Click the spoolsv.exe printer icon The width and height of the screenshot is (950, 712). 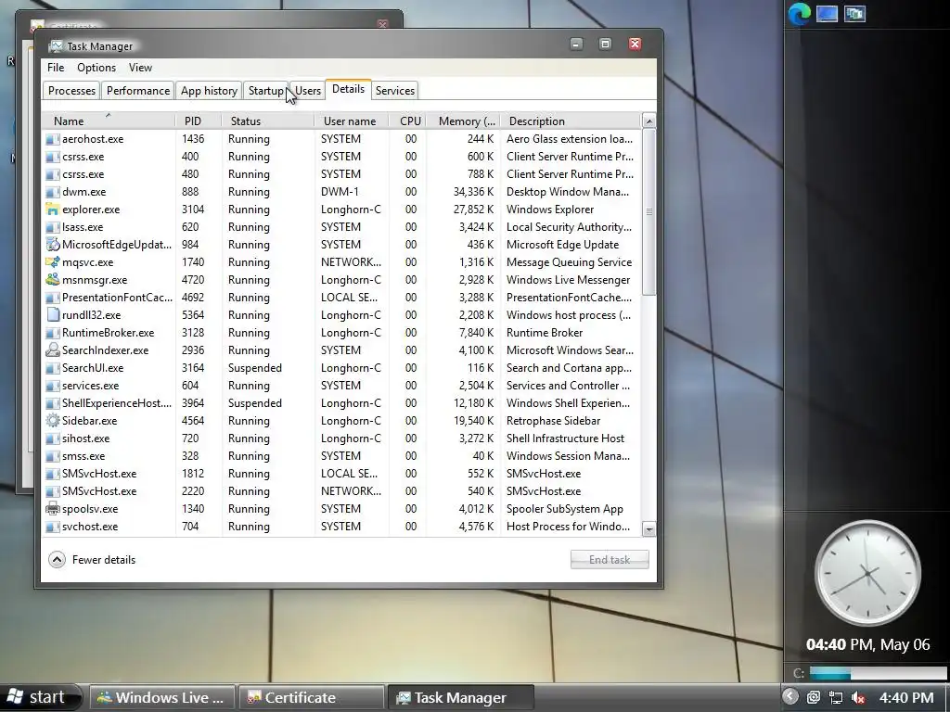pyautogui.click(x=53, y=509)
